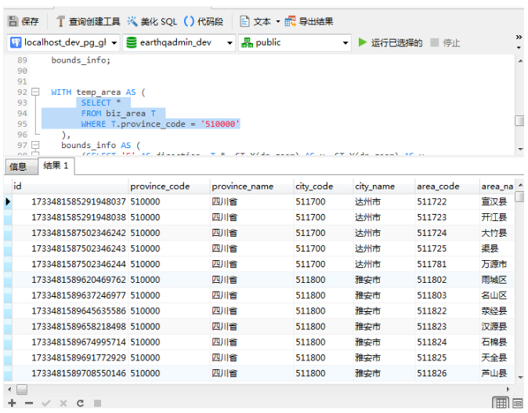Screen dimensions: 528x413
Task: Click Beautify SQL (美化 SQL)
Action: pyautogui.click(x=152, y=22)
